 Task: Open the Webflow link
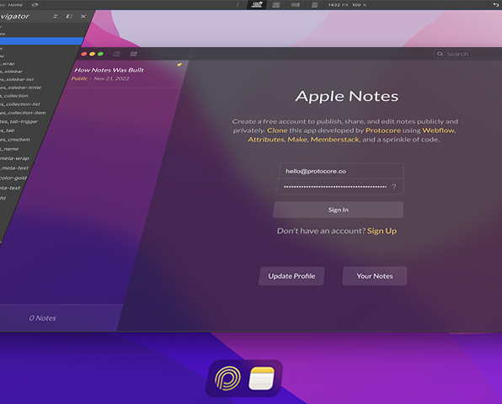[438, 130]
